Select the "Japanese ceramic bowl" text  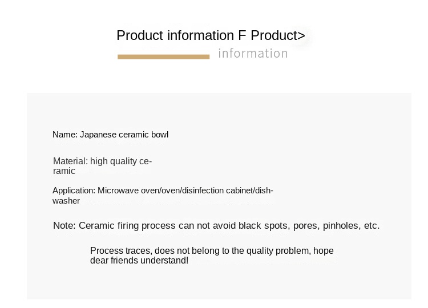pos(124,135)
